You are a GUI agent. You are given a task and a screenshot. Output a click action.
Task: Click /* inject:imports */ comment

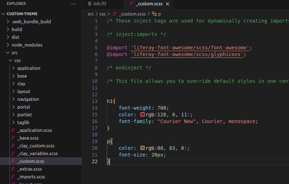(x=136, y=34)
